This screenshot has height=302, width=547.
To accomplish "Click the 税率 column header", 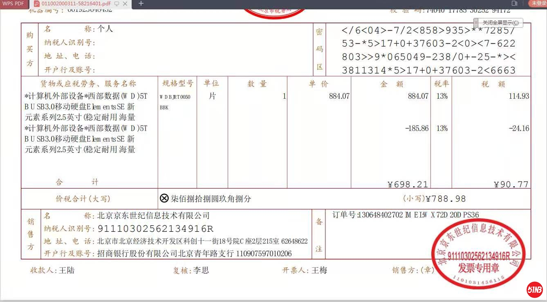I will click(x=442, y=84).
